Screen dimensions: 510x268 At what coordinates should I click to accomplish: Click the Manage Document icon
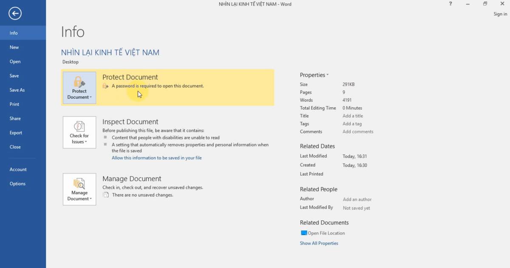click(x=79, y=184)
